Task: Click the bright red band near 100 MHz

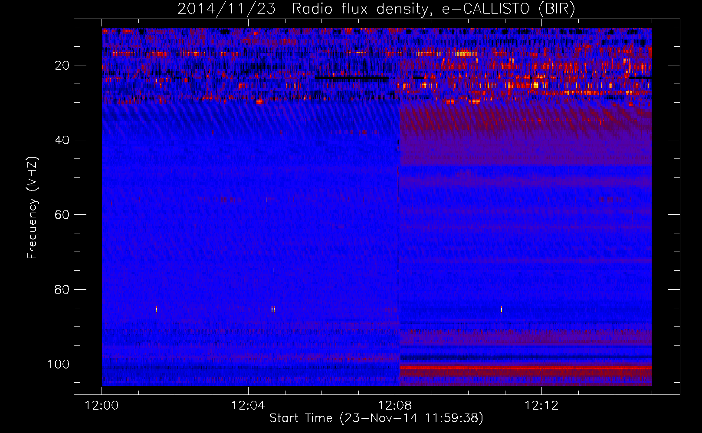Action: coord(525,368)
